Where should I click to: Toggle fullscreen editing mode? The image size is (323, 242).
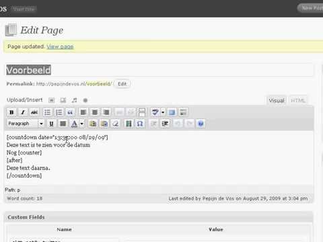click(172, 112)
